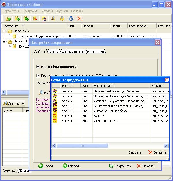Click the Сохранить button

120,166
